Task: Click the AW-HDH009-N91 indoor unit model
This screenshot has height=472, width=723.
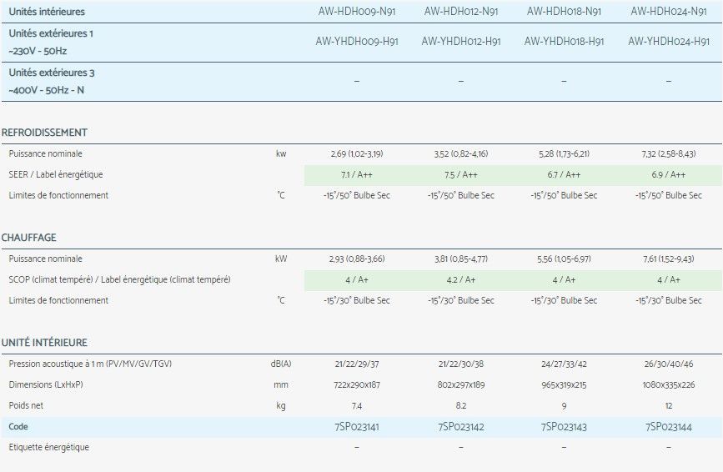Action: (356, 12)
